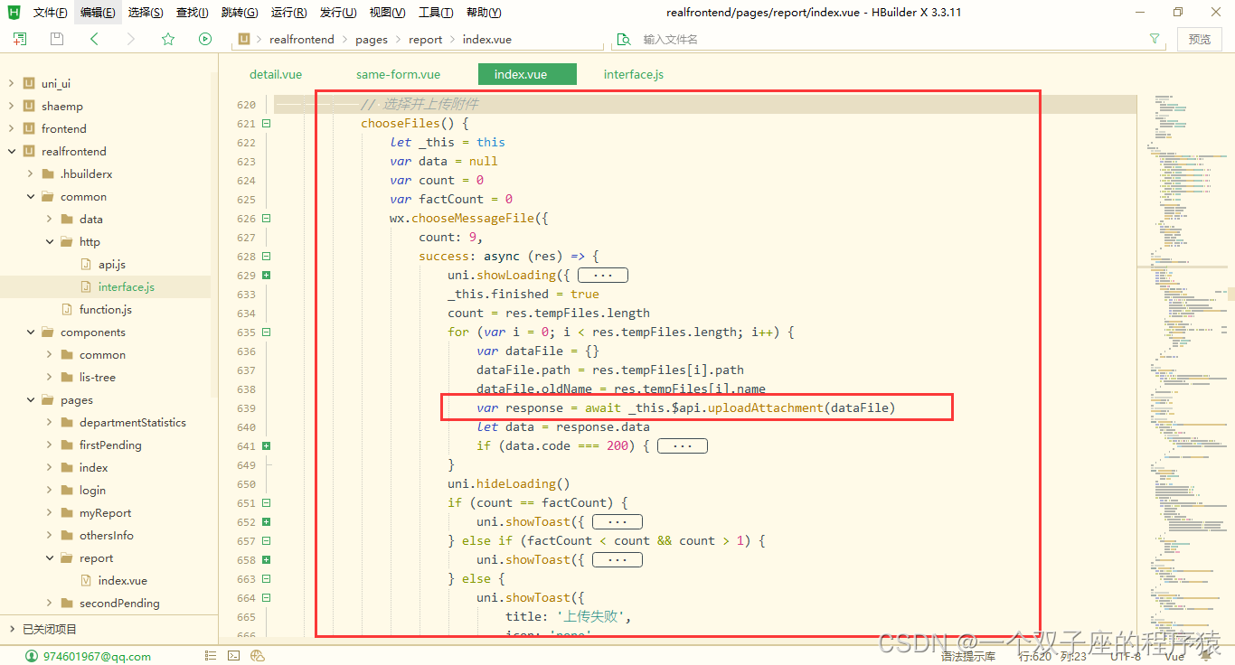Open the 查找(I) menu
The width and height of the screenshot is (1235, 665).
click(x=192, y=13)
